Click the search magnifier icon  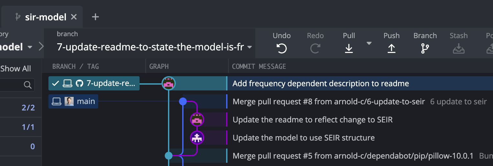(x=28, y=85)
